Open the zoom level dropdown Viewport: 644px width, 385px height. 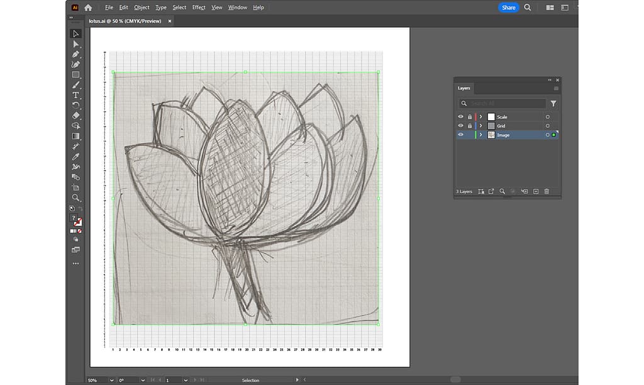[111, 380]
